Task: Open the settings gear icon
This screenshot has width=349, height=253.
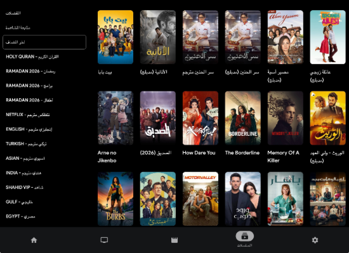Action: pos(315,240)
